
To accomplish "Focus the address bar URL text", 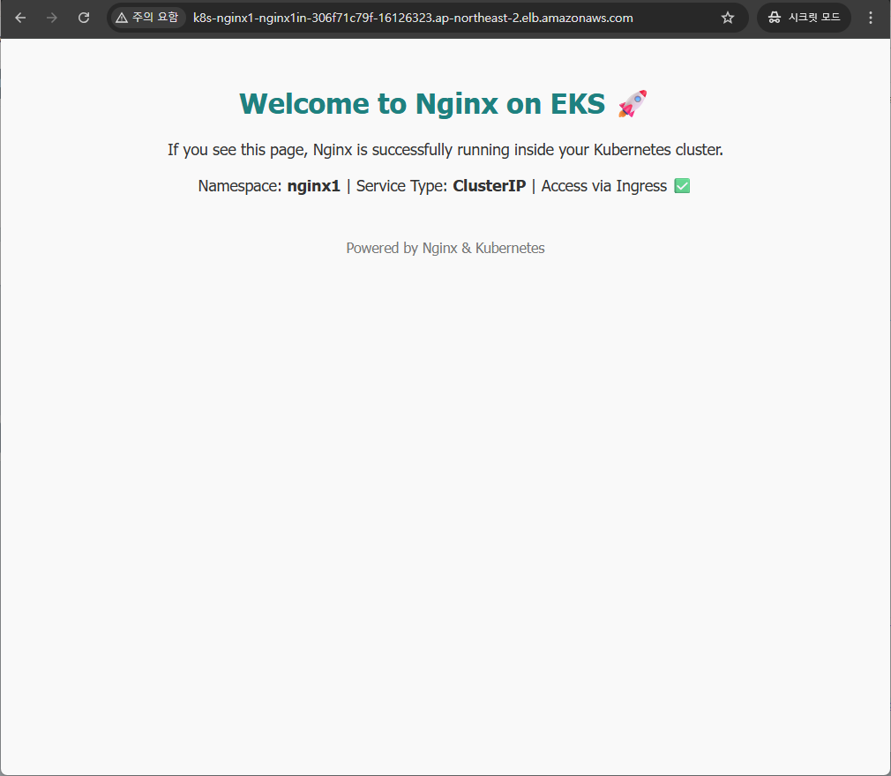I will 413,18.
